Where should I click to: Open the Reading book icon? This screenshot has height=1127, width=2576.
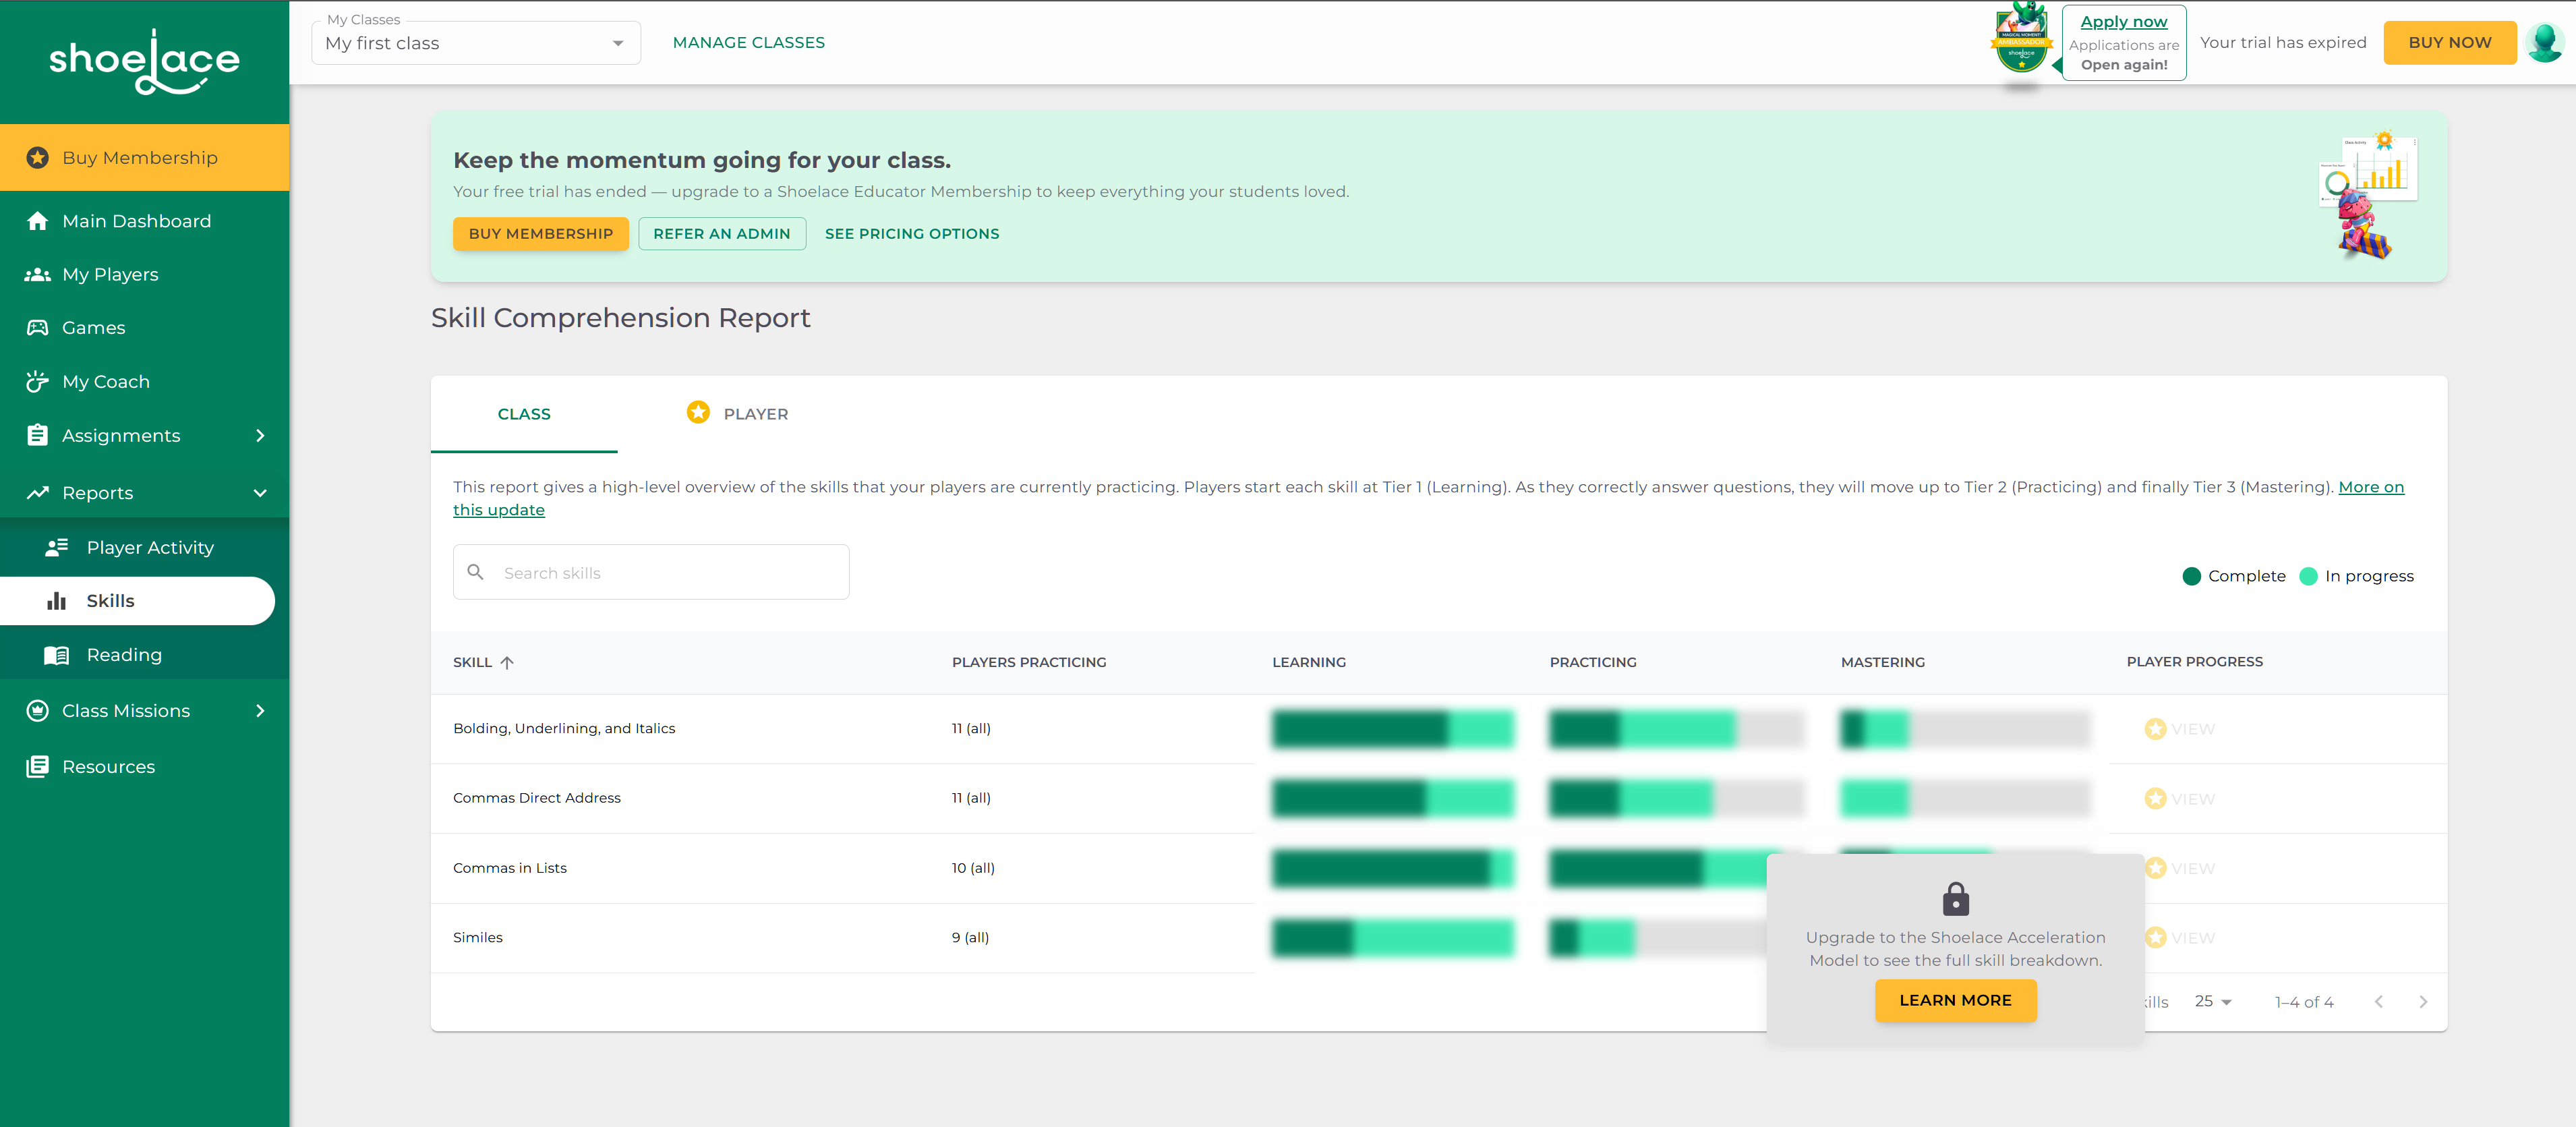click(57, 655)
